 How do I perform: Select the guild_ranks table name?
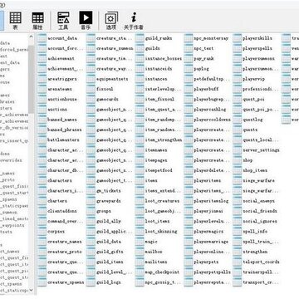(159, 38)
